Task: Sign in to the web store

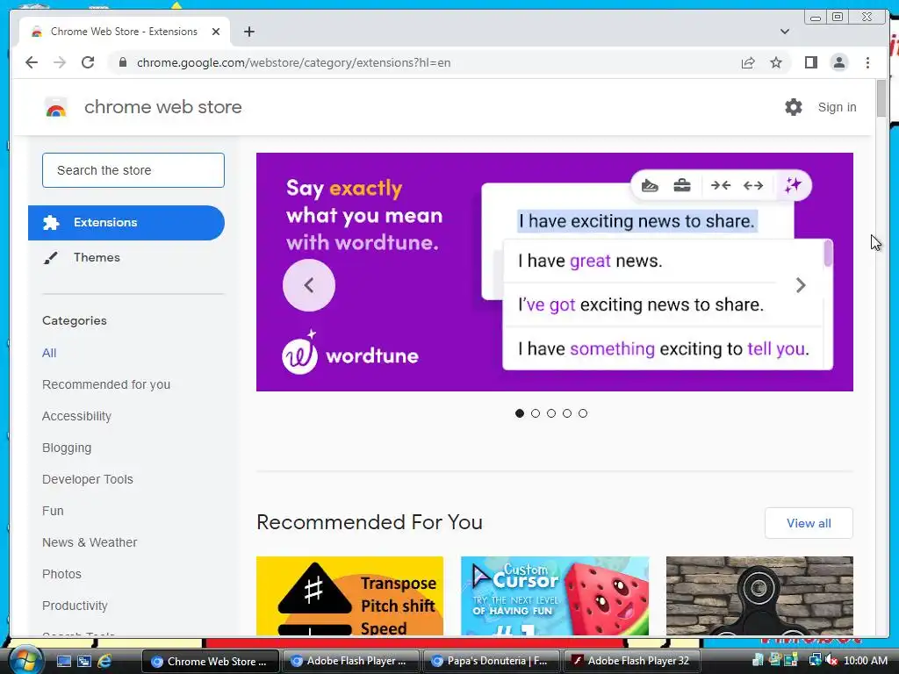Action: (x=837, y=107)
